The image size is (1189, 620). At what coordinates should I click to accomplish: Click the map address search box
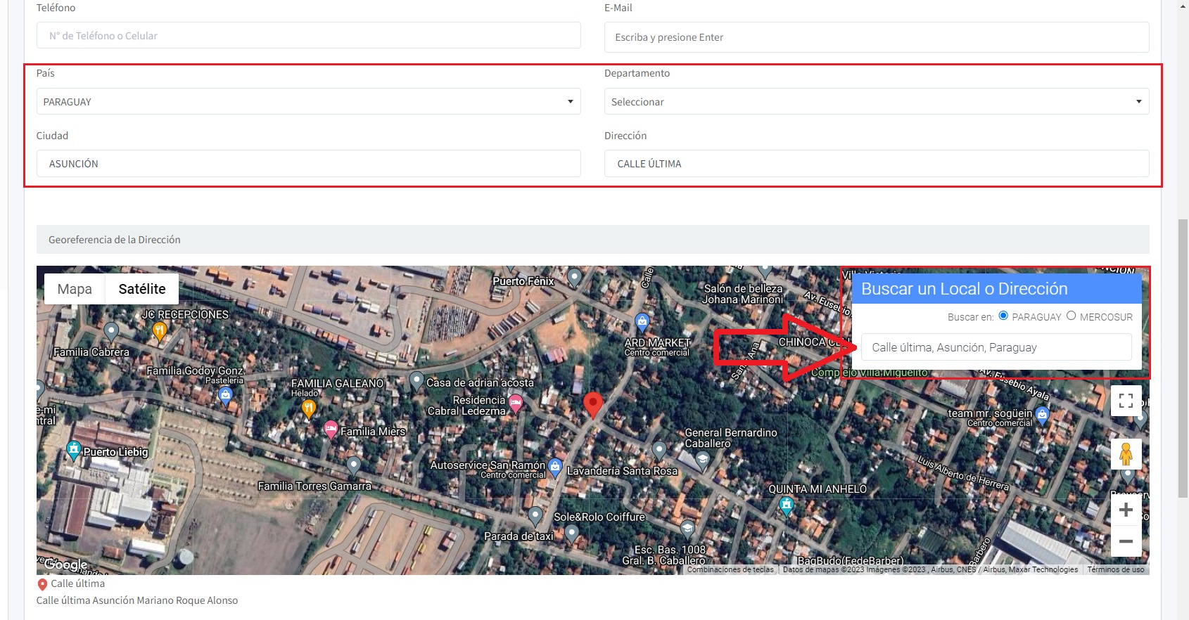coord(996,347)
